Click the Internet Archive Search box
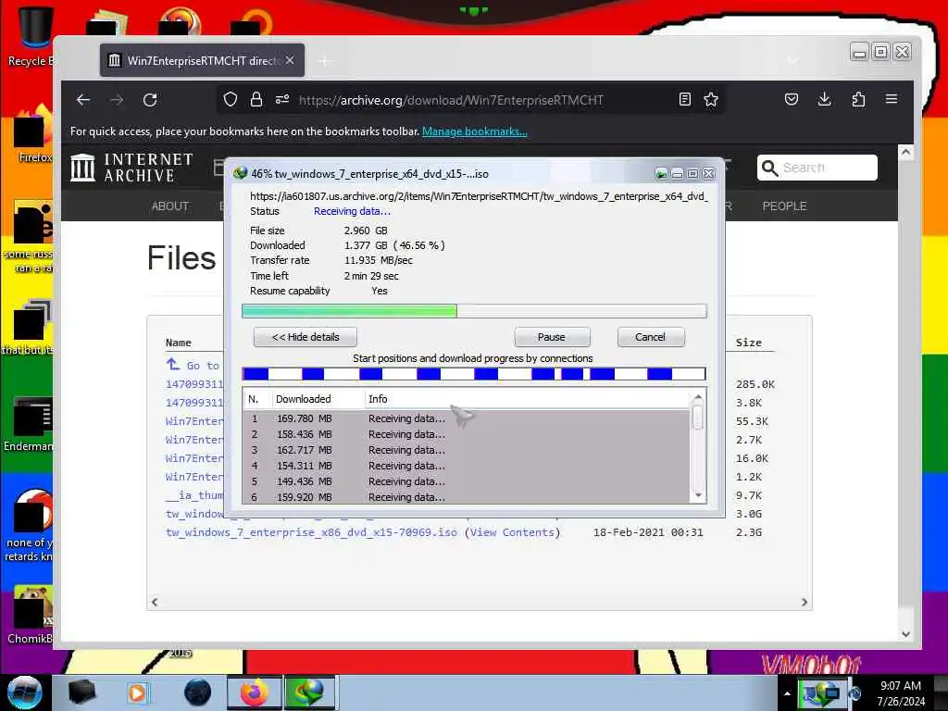 817,168
